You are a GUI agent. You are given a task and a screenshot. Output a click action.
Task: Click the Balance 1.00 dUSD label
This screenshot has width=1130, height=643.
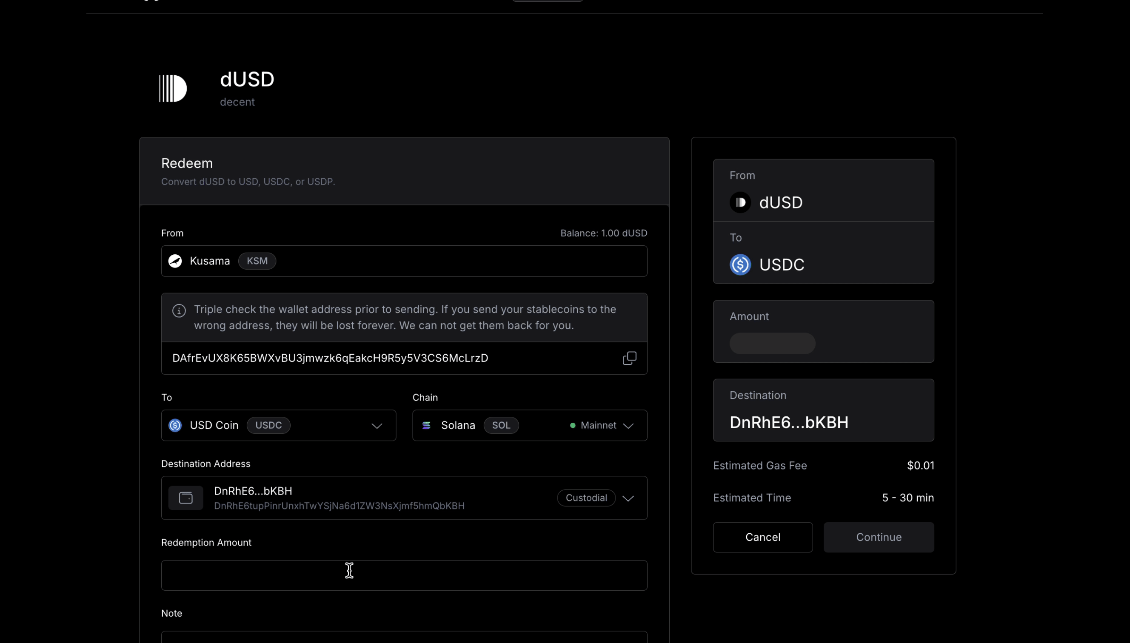tap(603, 233)
